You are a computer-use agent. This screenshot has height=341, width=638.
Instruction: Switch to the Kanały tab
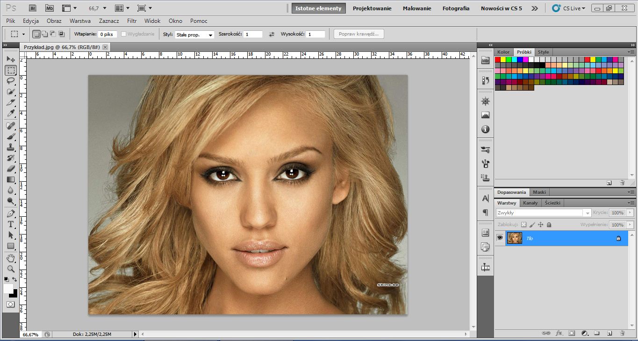click(x=530, y=203)
